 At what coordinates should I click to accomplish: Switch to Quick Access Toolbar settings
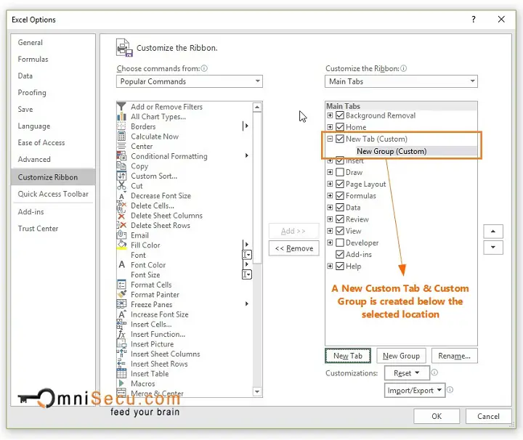(x=53, y=194)
